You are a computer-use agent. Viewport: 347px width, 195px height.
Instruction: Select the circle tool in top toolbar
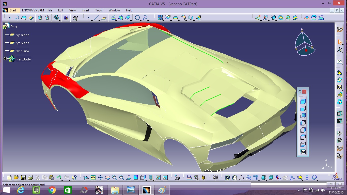point(137,18)
